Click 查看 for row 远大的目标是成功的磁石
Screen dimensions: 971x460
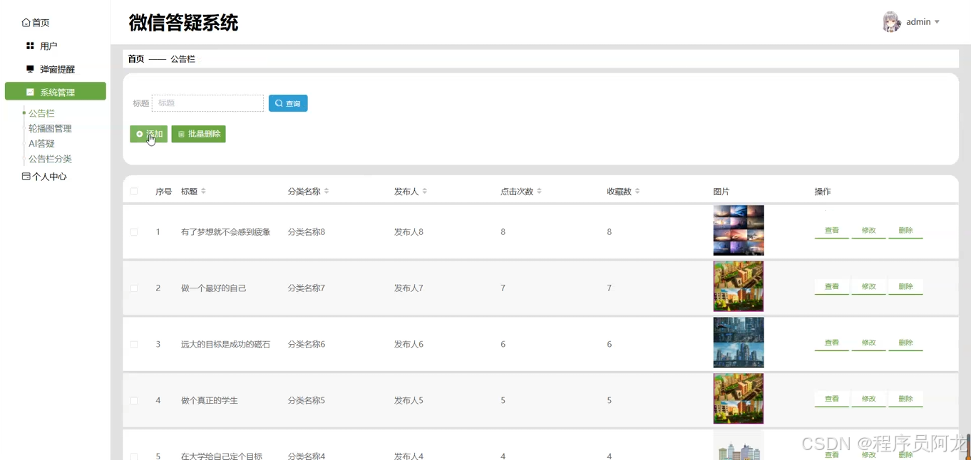[832, 343]
